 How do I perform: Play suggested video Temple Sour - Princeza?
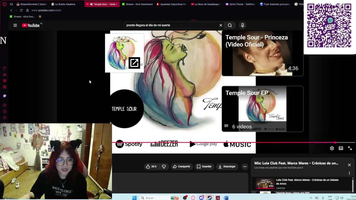tap(262, 53)
